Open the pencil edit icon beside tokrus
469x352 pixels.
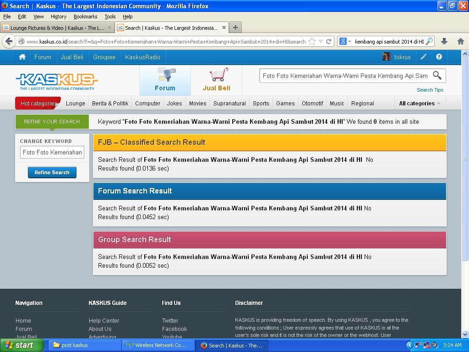423,57
